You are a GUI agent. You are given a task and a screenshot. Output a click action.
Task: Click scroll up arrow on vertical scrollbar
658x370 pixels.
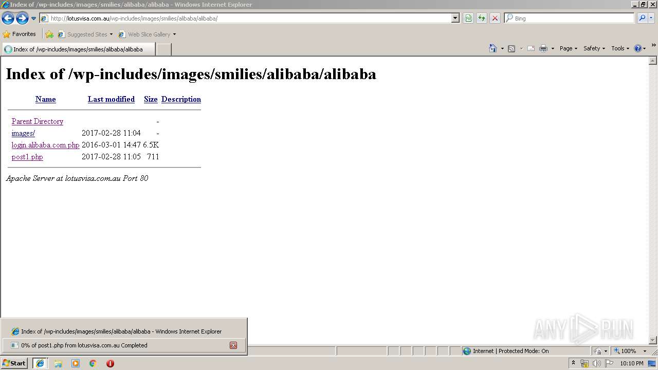[x=653, y=61]
